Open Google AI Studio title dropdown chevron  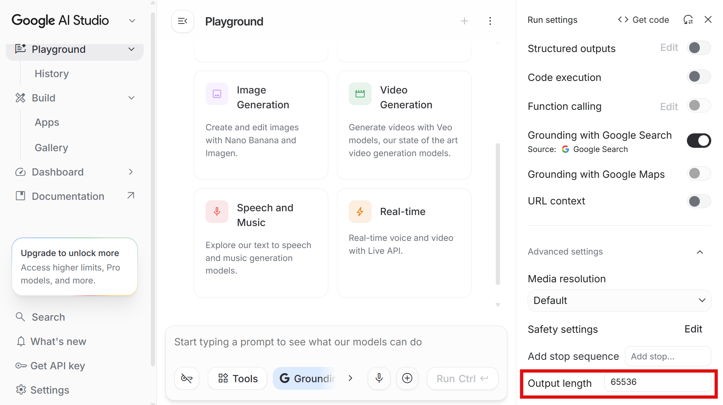pyautogui.click(x=132, y=21)
